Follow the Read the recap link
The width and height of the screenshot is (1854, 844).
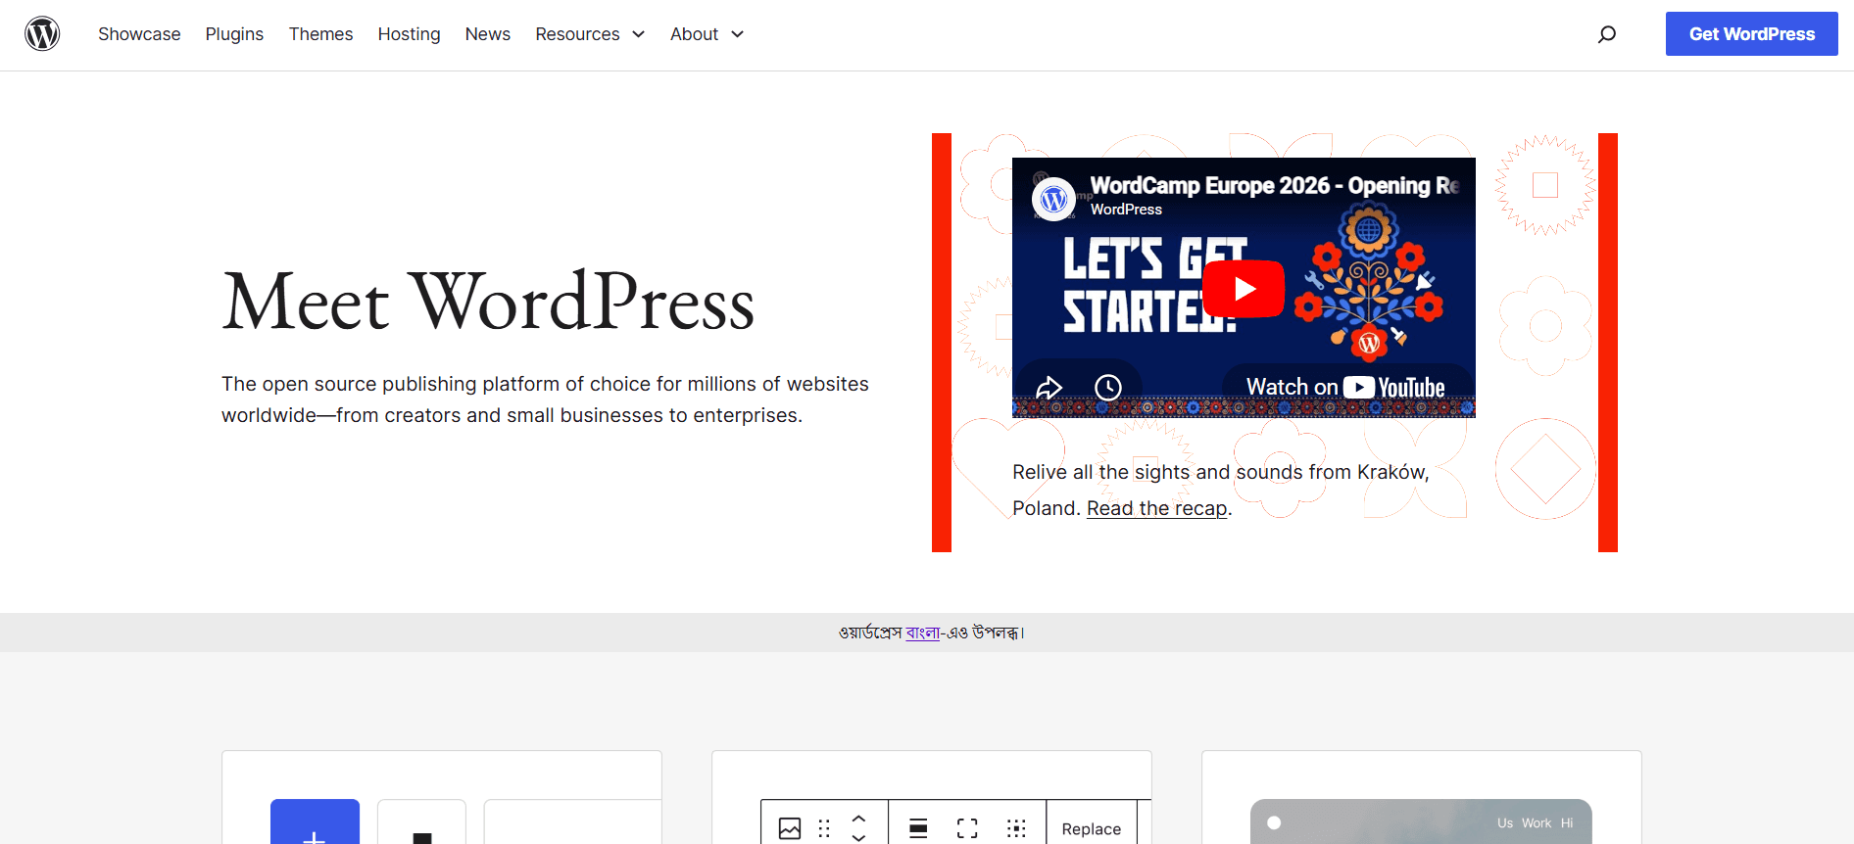pyautogui.click(x=1156, y=508)
